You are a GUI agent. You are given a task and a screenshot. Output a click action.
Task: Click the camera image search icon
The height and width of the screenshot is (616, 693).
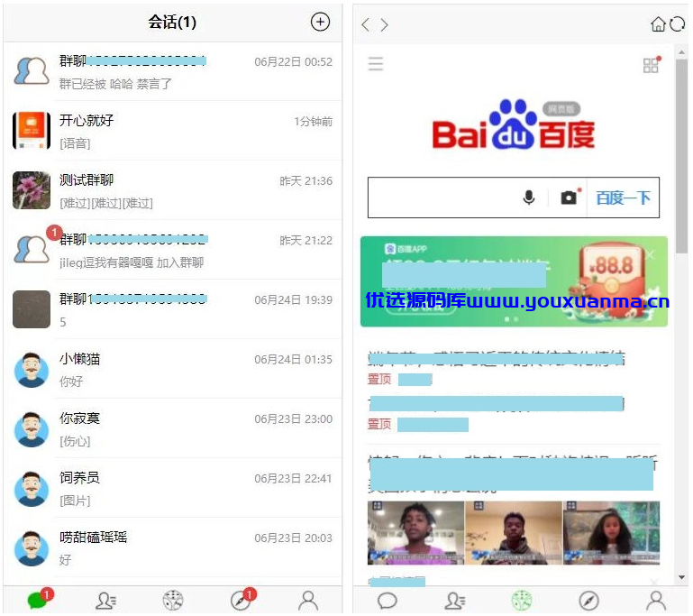[570, 198]
